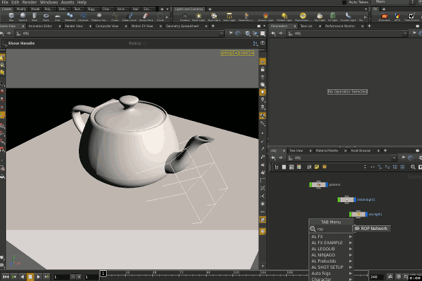Screen dimensions: 422x281
Task: Select the Sphere shelf tool
Action: click(23, 17)
